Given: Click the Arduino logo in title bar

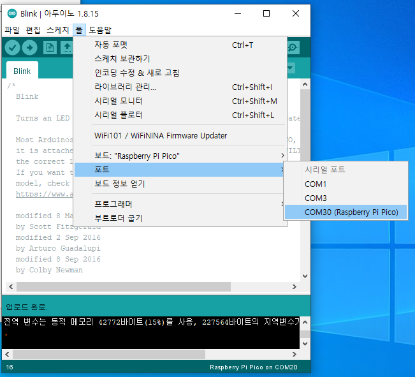Looking at the screenshot, I should tap(12, 13).
